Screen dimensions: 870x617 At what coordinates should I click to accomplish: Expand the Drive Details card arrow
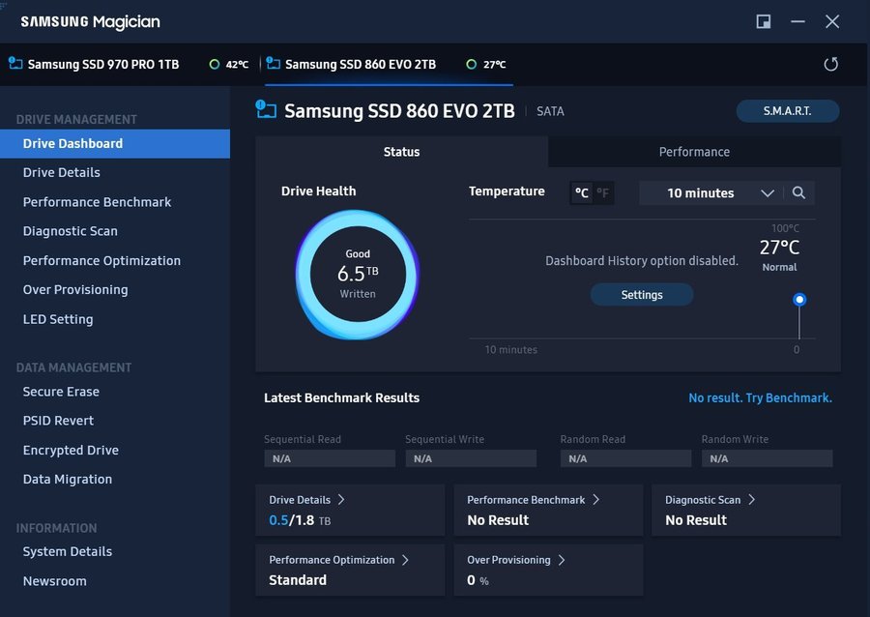(341, 500)
